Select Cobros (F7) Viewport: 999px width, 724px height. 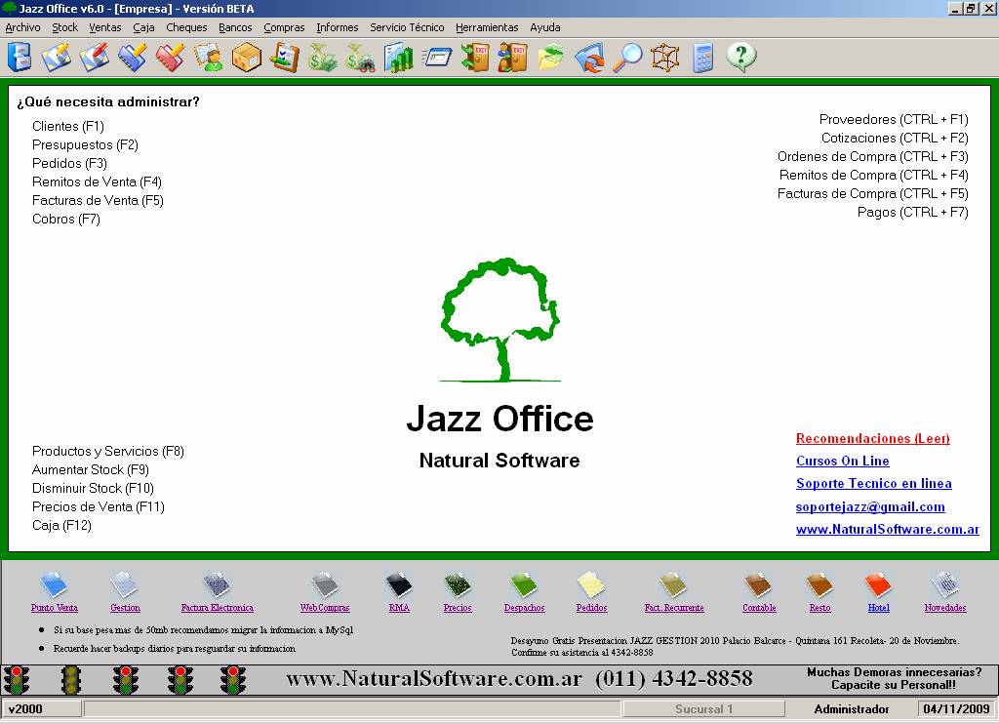[66, 219]
